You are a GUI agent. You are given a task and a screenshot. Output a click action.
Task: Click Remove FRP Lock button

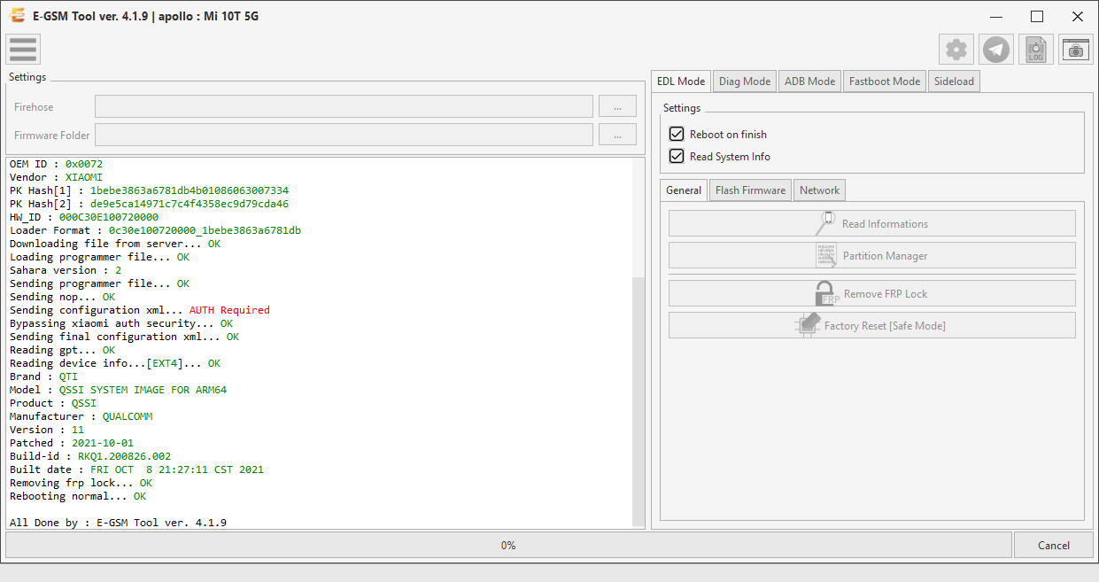[872, 293]
